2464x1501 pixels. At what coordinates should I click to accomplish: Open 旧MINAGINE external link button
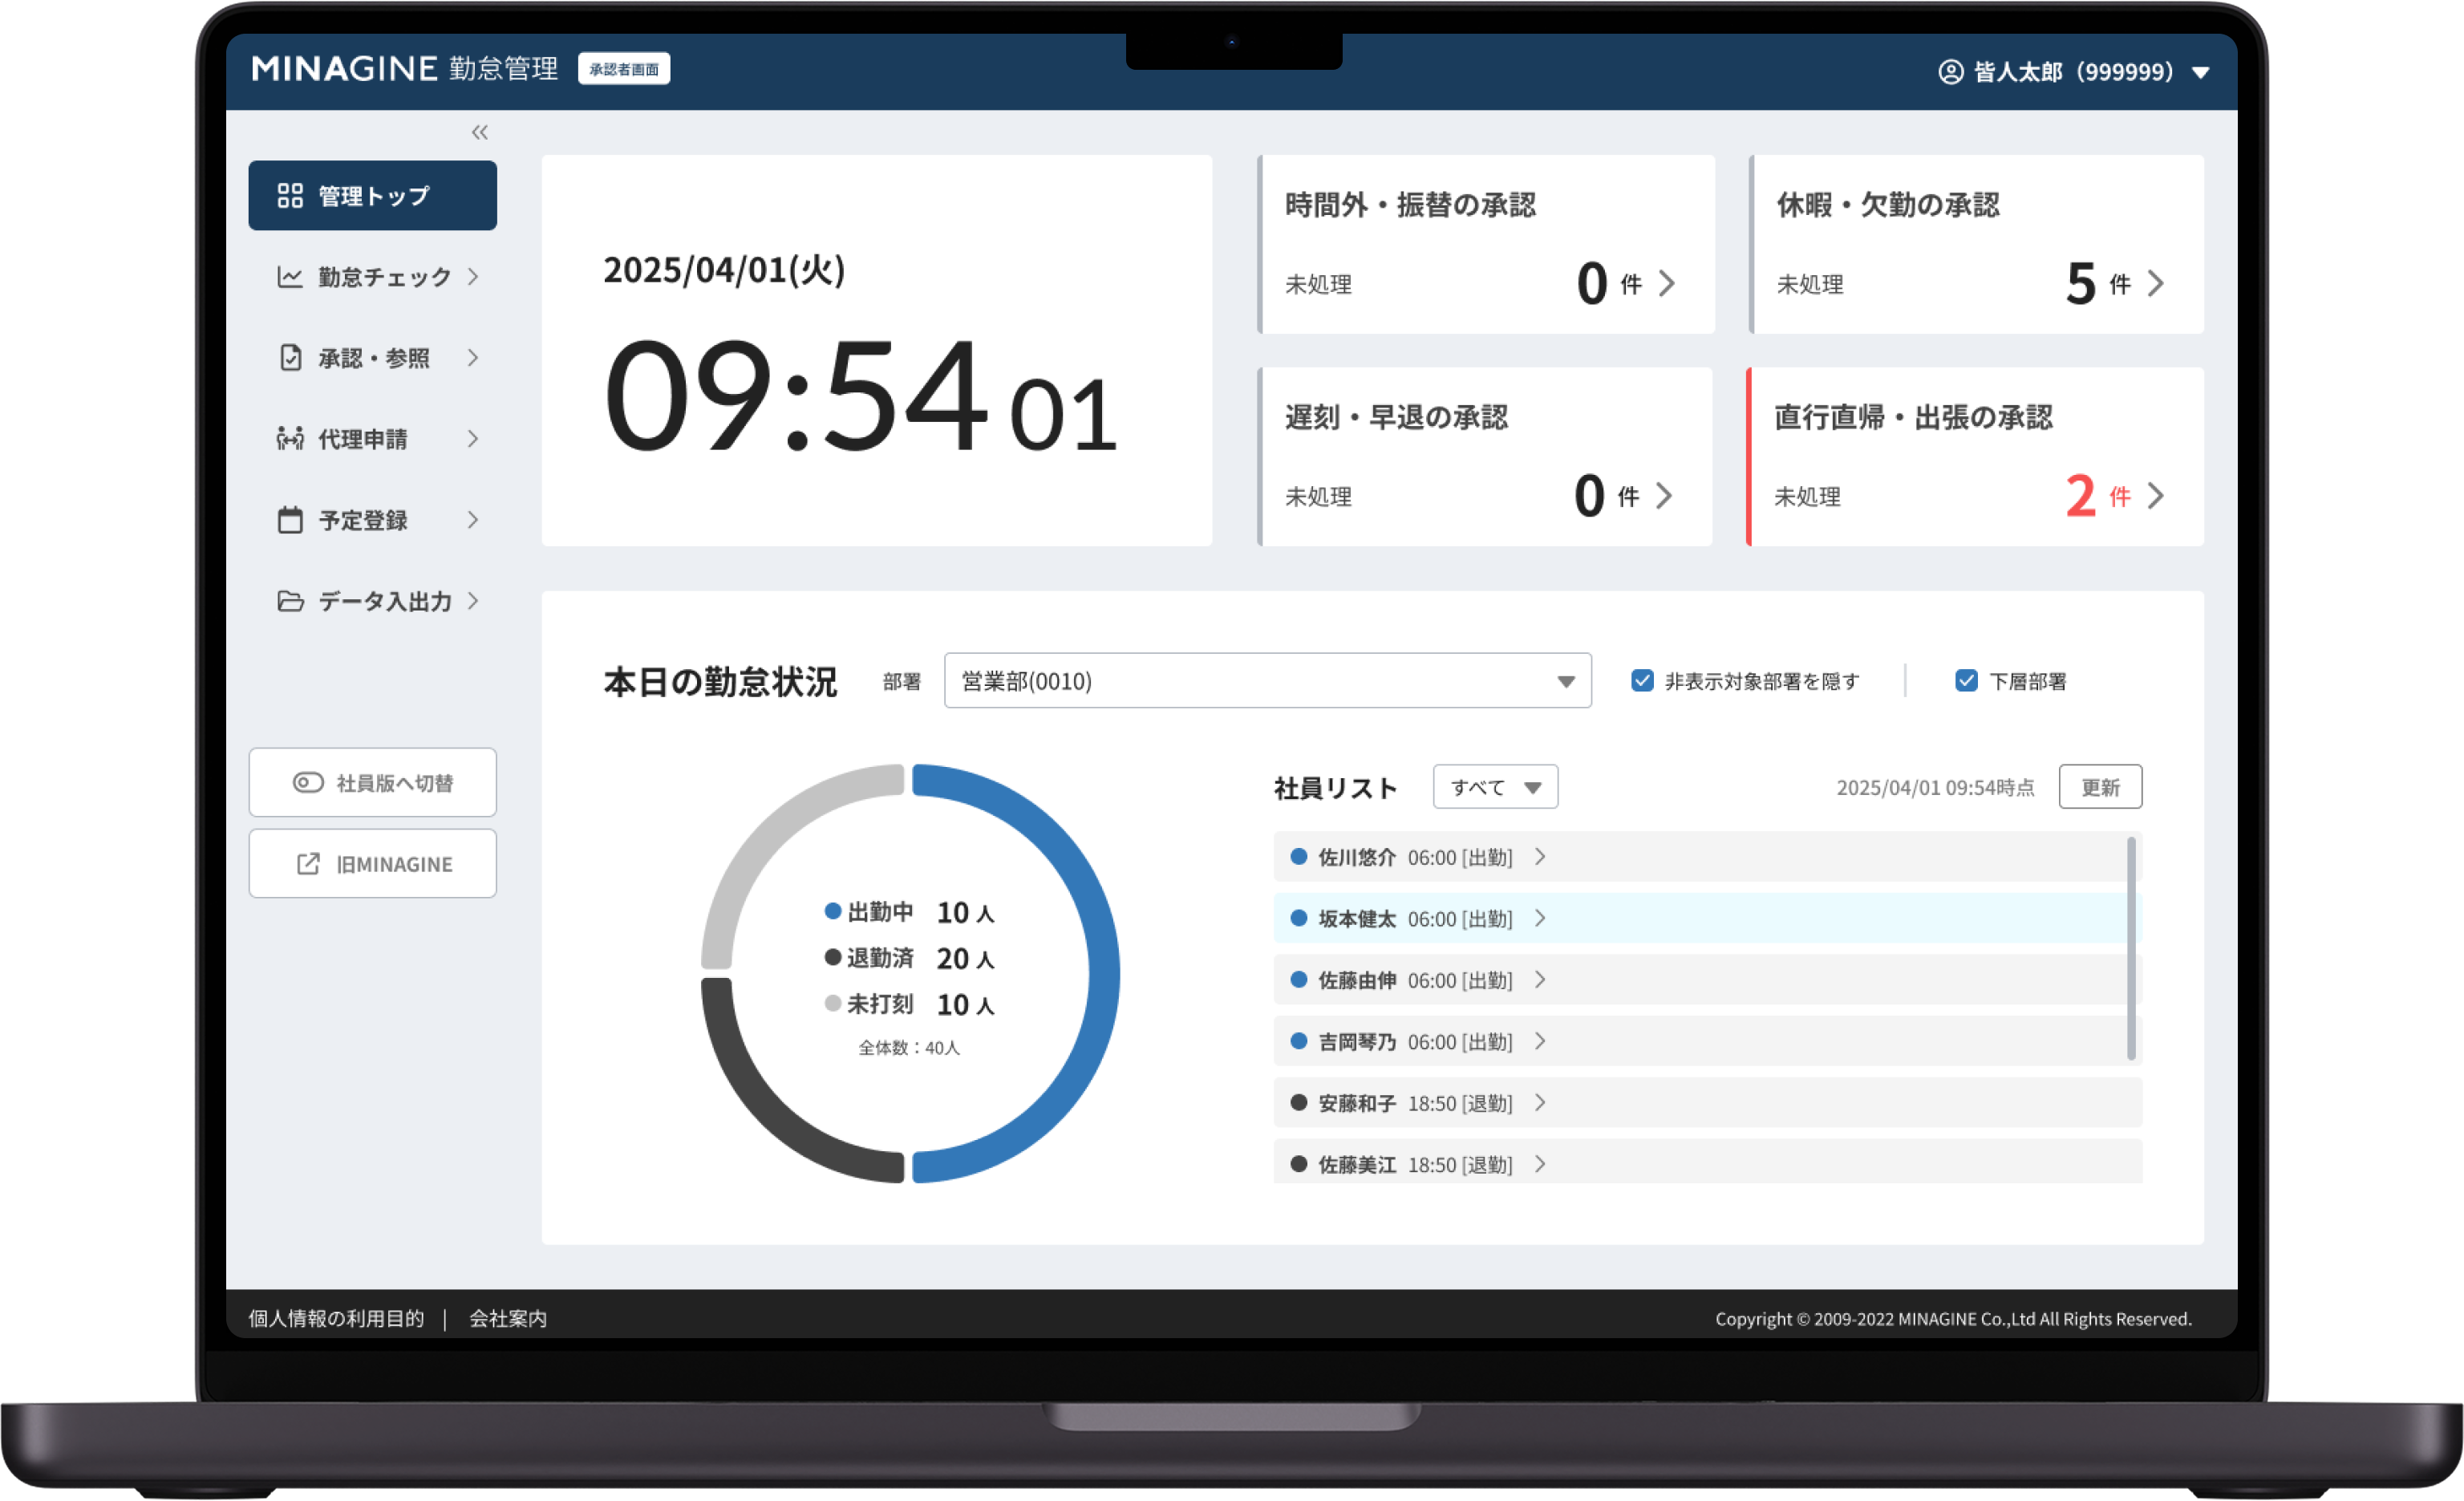373,864
